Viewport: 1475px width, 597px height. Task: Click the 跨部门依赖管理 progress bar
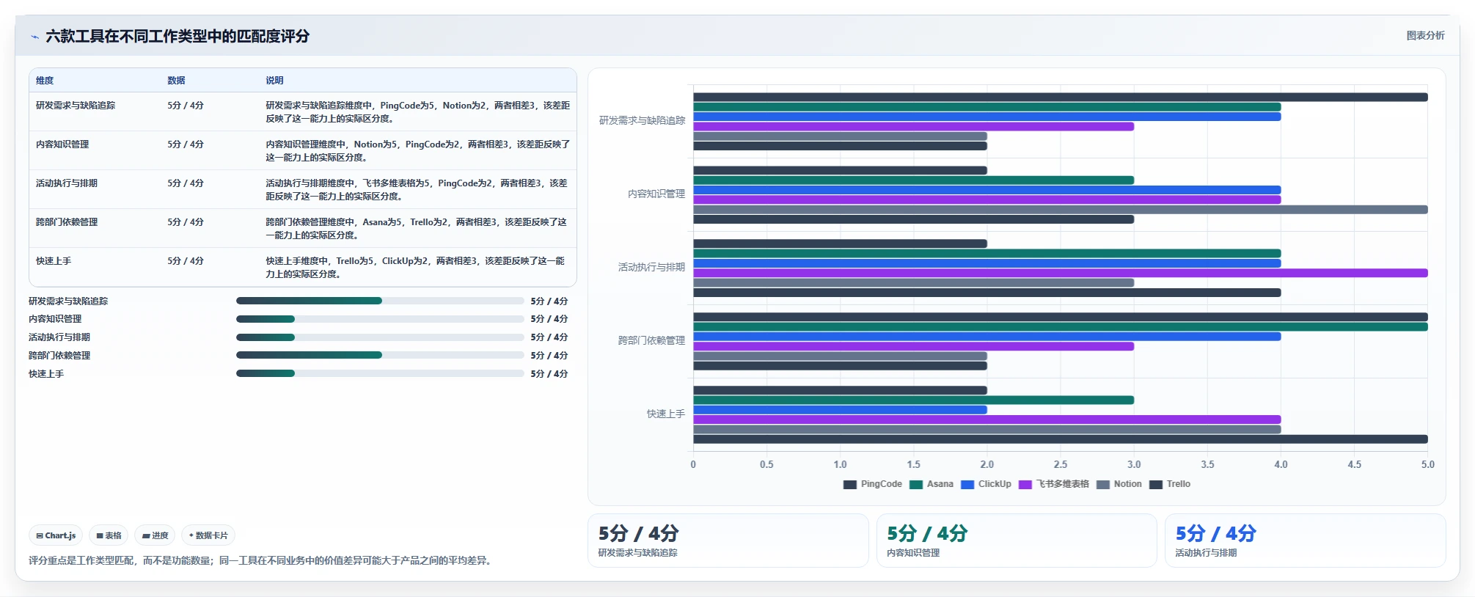tap(380, 355)
